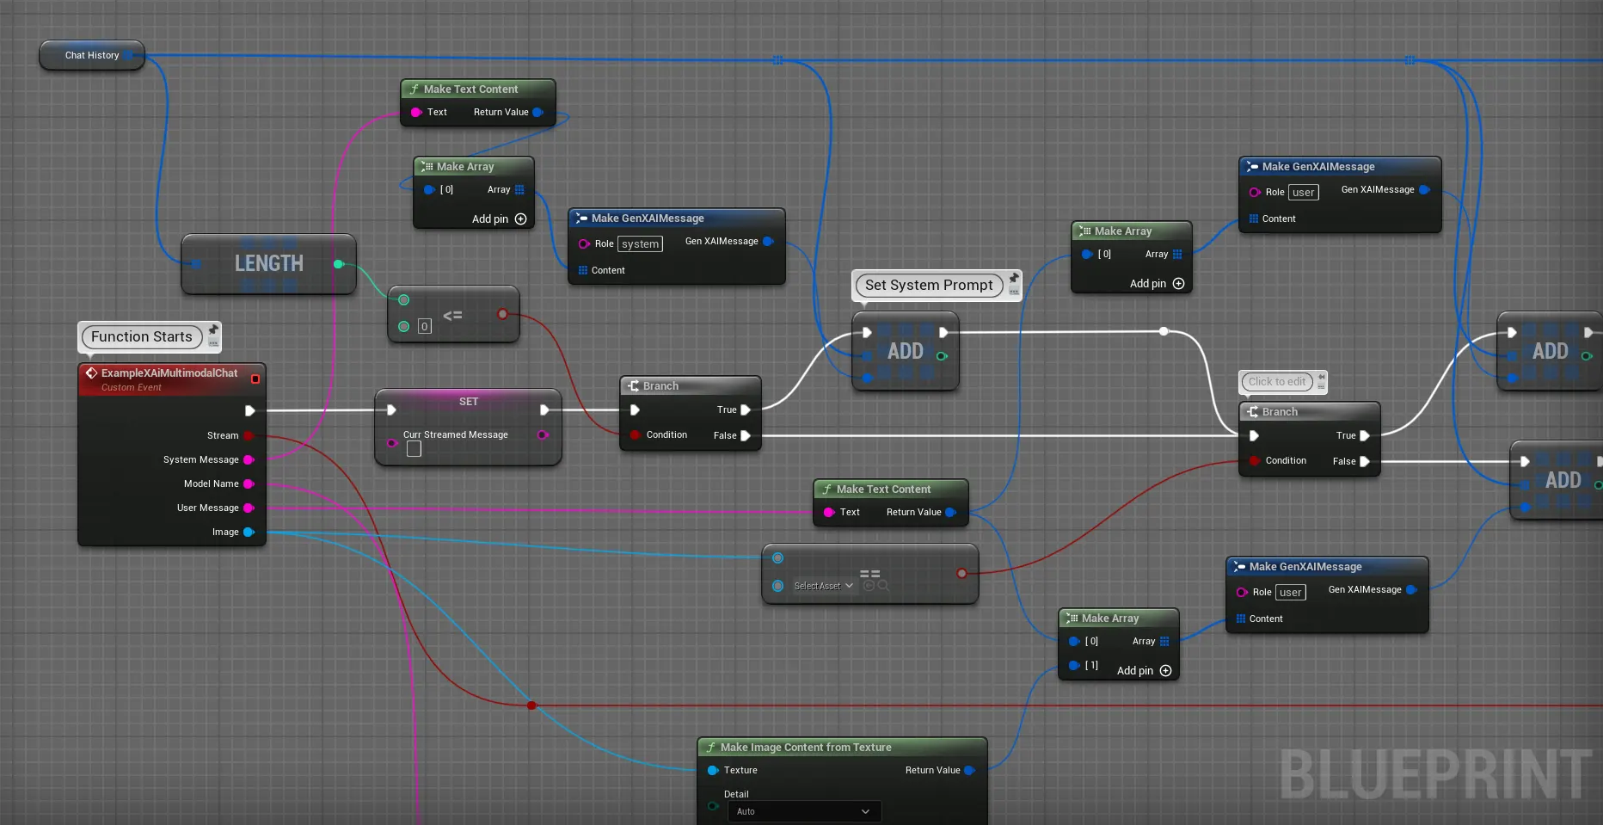Click the red output pin of the <= node
This screenshot has height=825, width=1603.
(502, 314)
